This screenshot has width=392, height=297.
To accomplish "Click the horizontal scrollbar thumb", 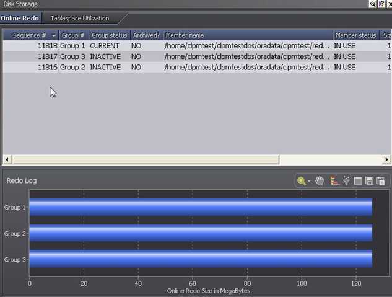I will click(146, 159).
